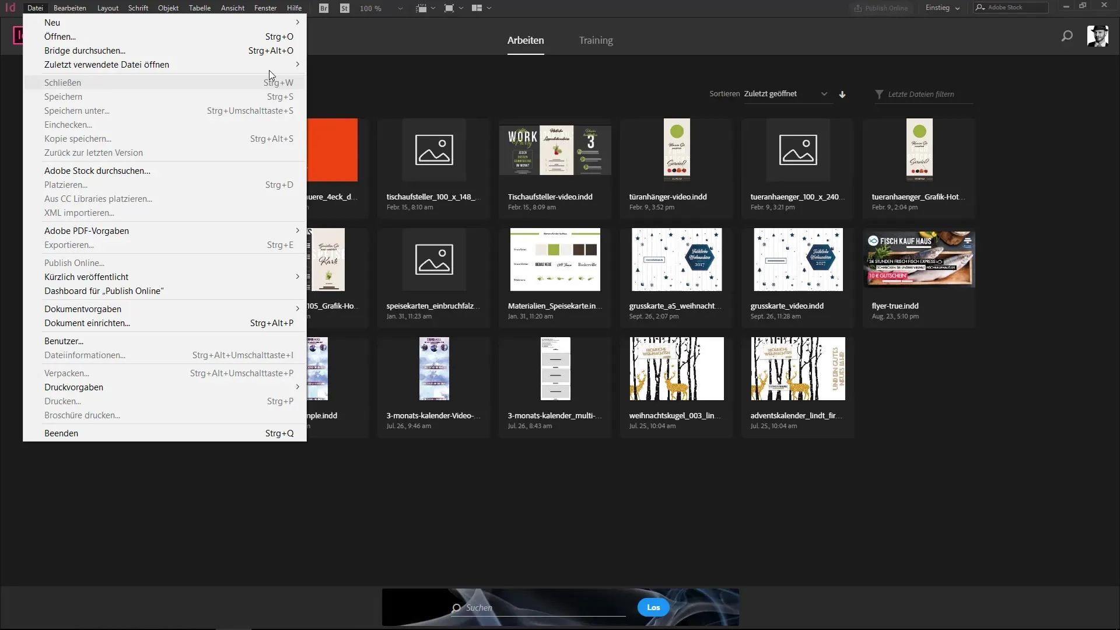Select Benutzer... in Datei menu
Screen dimensions: 1120x630
165,341
